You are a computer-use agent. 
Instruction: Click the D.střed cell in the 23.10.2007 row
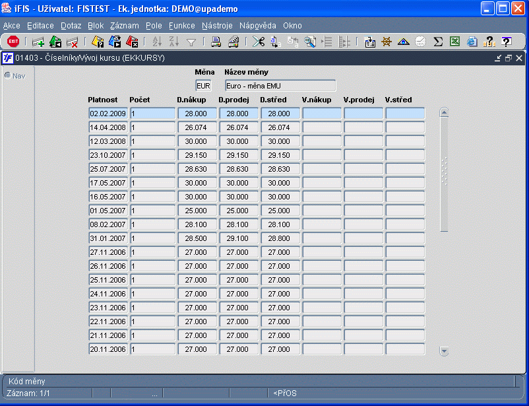(x=280, y=155)
